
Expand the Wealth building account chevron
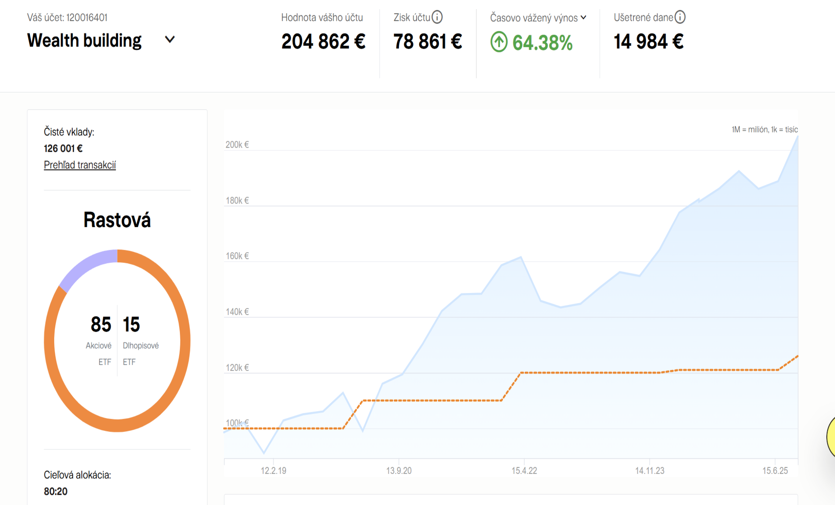(x=169, y=39)
